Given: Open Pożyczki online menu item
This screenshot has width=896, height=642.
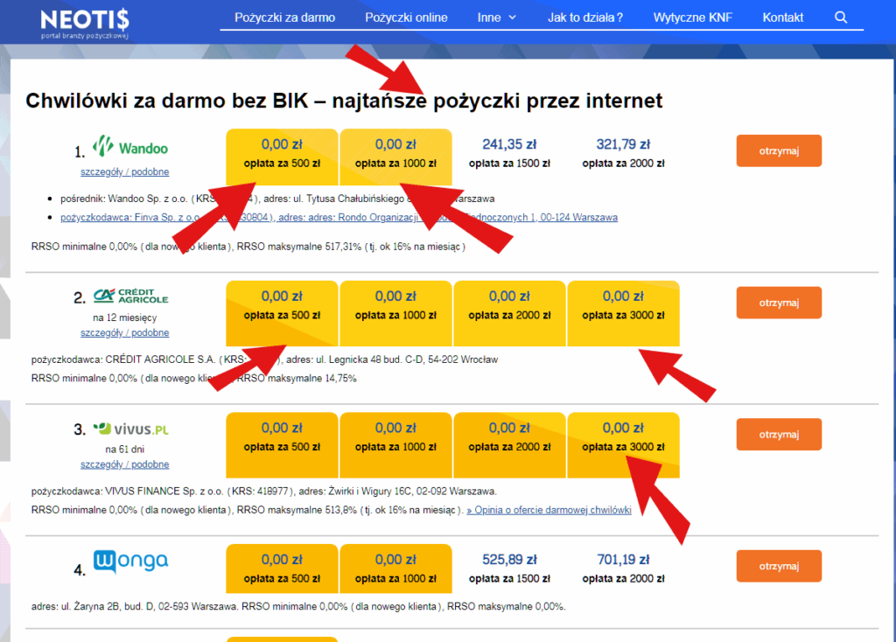Looking at the screenshot, I should click(x=406, y=17).
